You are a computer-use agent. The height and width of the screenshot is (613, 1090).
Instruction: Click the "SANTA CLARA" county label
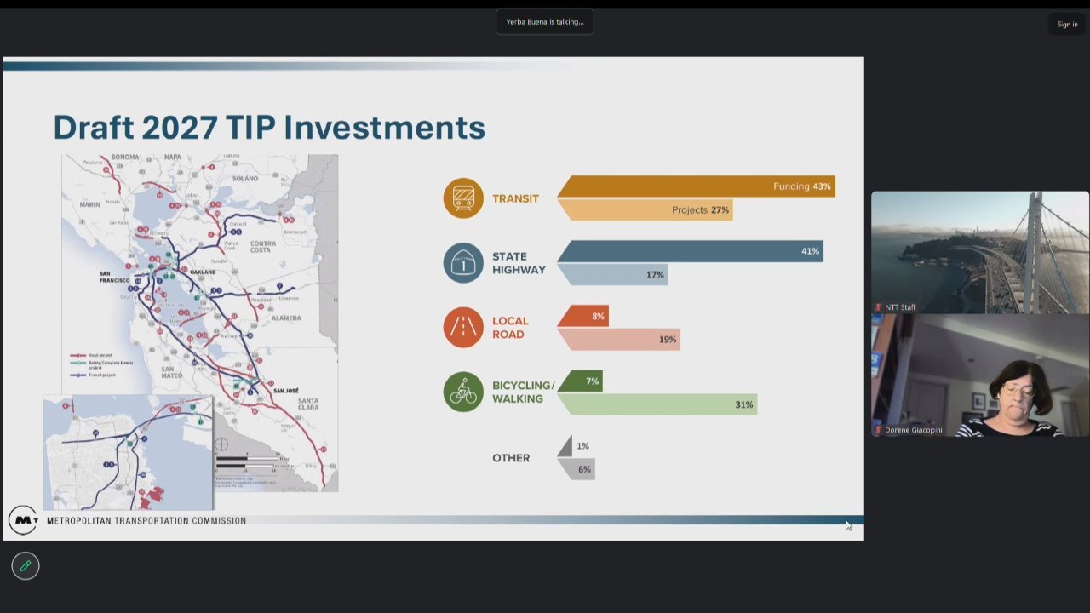click(x=308, y=403)
